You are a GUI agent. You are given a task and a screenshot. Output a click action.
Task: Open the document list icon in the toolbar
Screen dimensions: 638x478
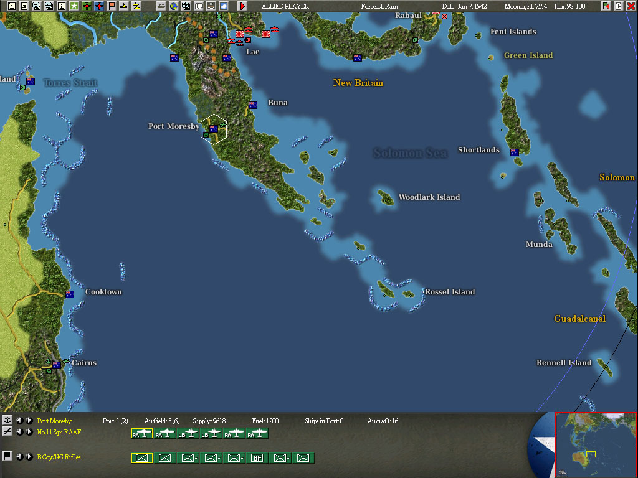[24, 6]
